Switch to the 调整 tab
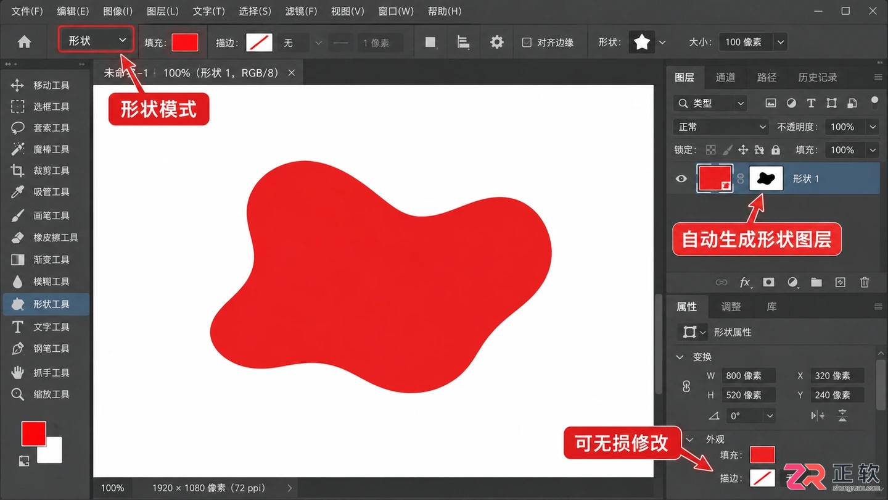This screenshot has height=500, width=888. click(x=731, y=307)
